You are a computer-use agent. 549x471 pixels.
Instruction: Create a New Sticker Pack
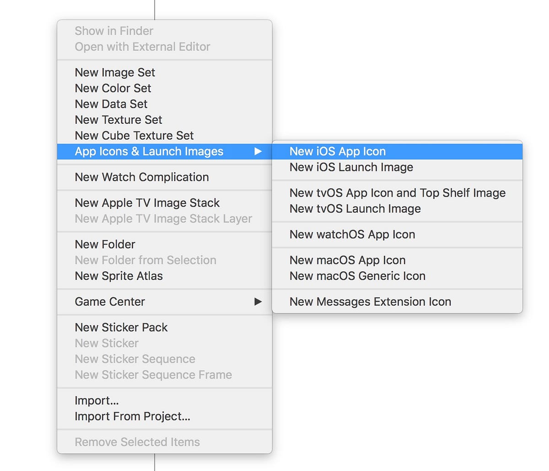coord(121,327)
